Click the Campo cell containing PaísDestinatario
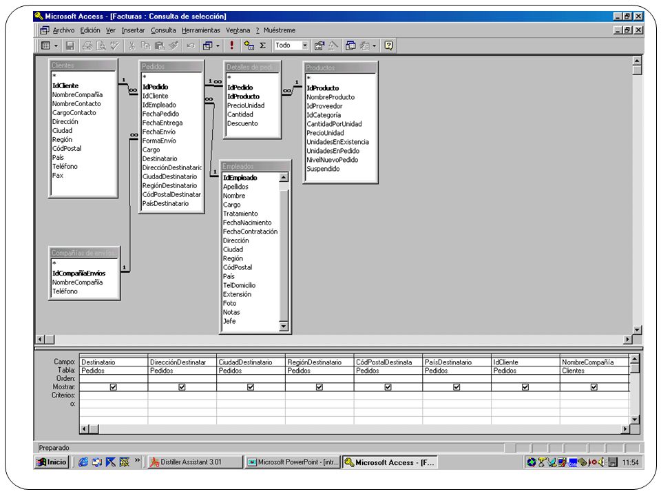 (x=457, y=362)
